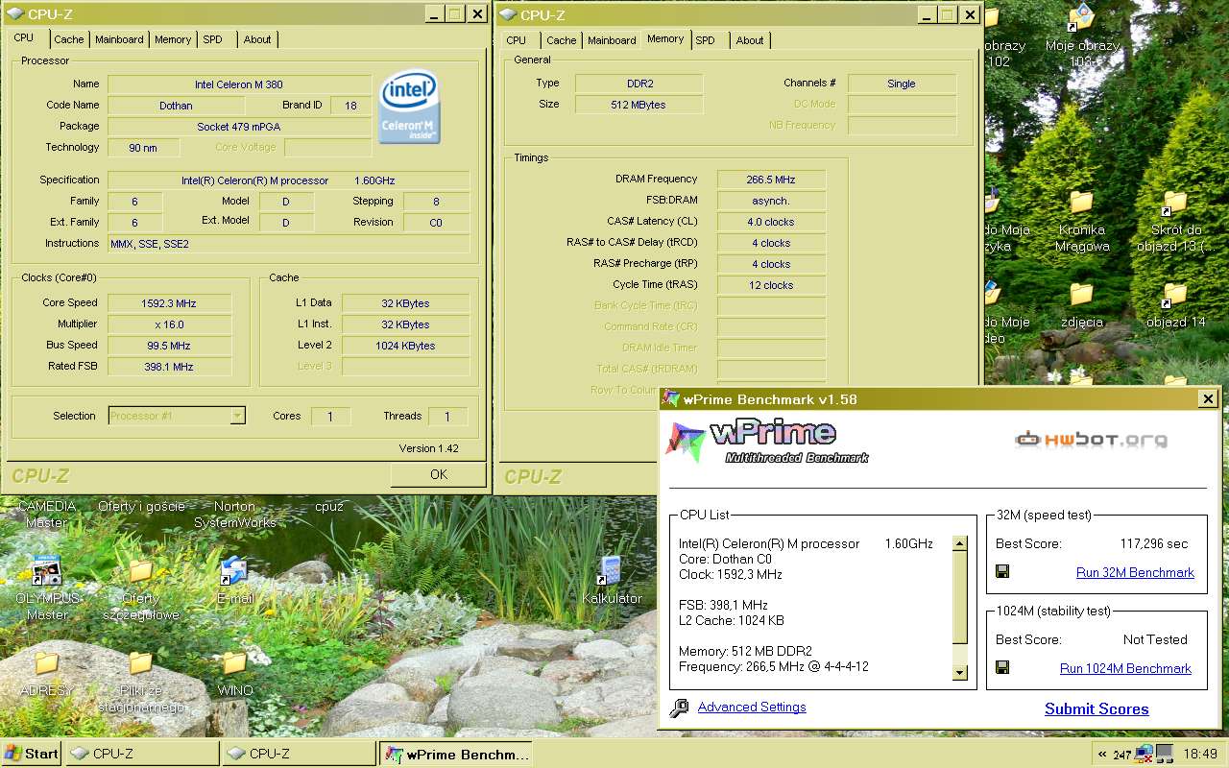The height and width of the screenshot is (768, 1229).
Task: Select the ADRESY desktop folder
Action: click(x=46, y=673)
